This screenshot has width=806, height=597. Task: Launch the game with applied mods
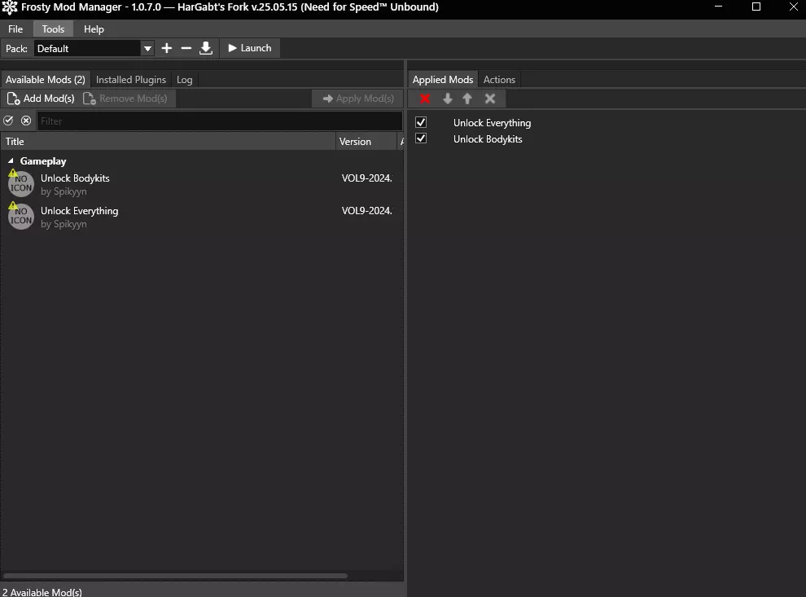tap(250, 48)
